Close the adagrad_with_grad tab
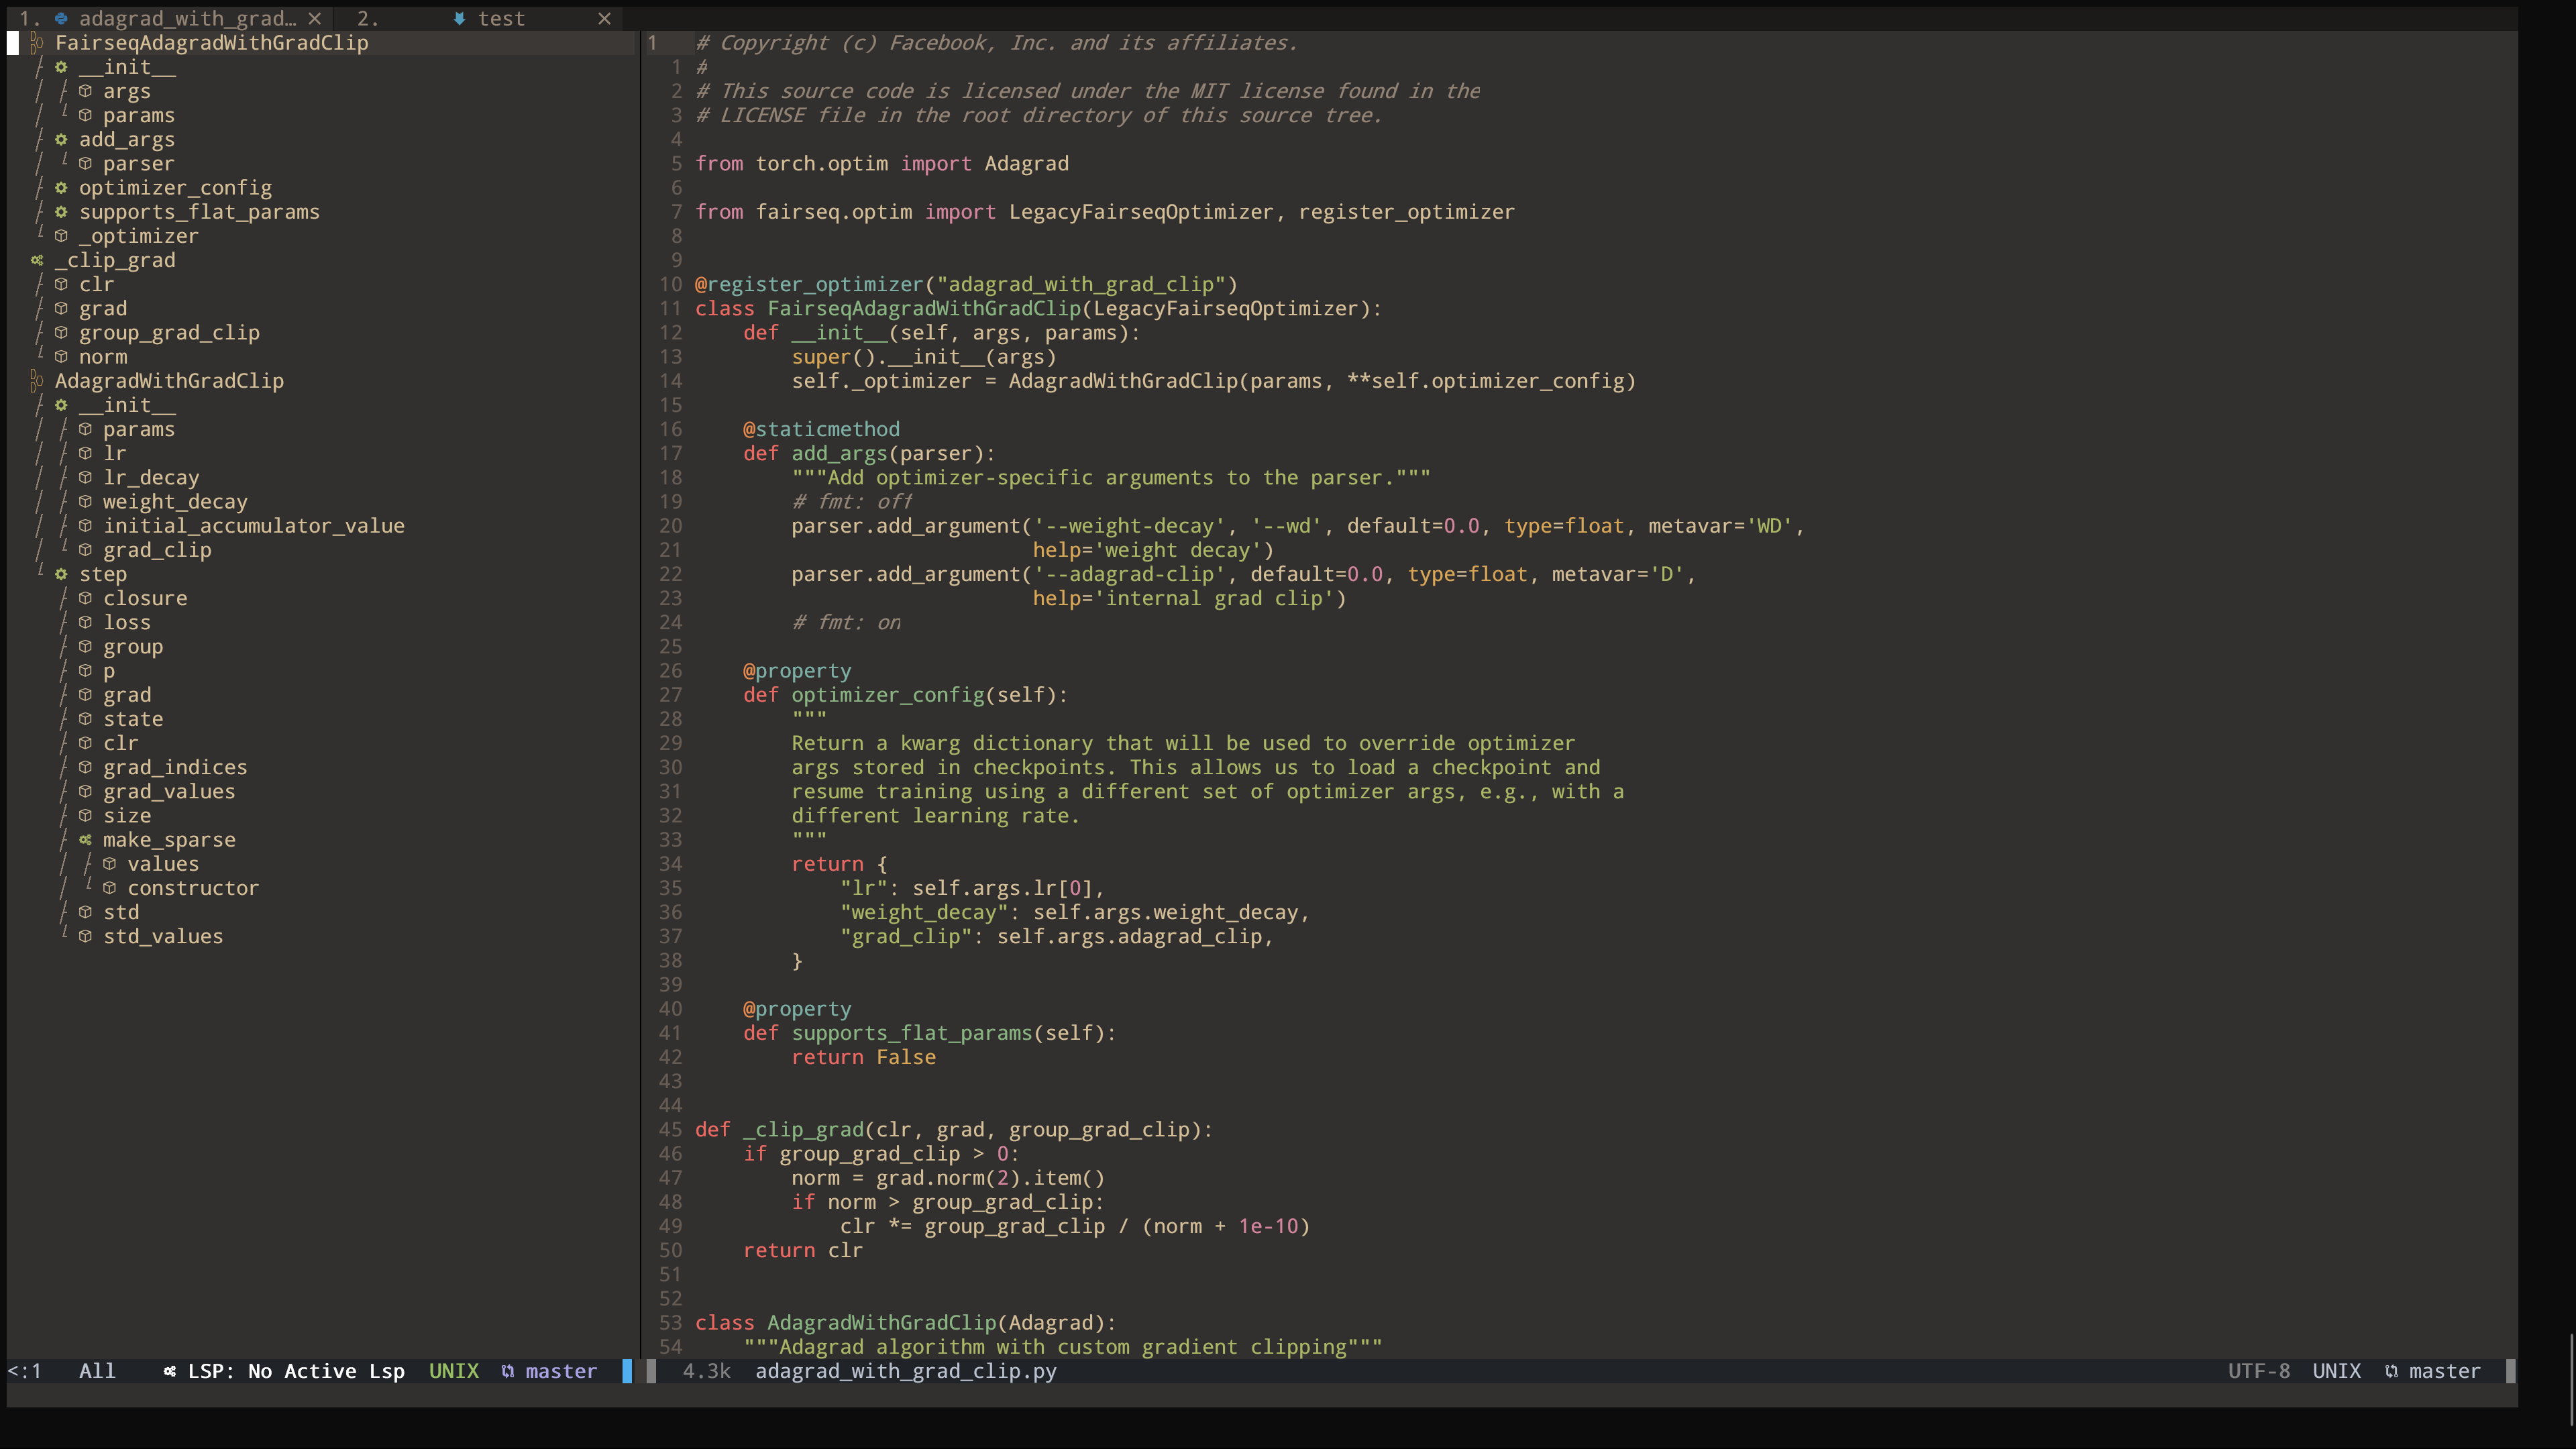 315,19
